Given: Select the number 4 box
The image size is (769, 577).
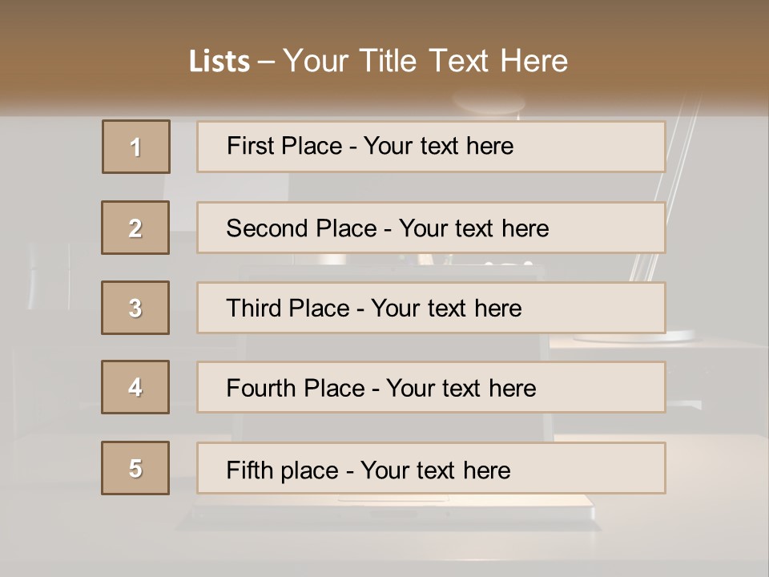Looking at the screenshot, I should click(135, 387).
